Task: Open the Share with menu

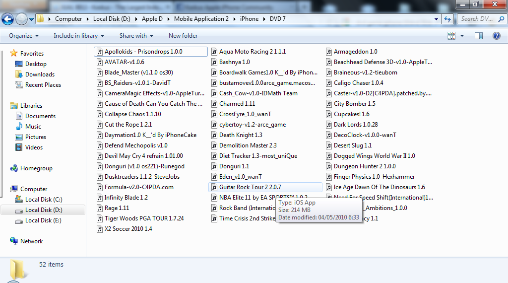Action: [136, 36]
